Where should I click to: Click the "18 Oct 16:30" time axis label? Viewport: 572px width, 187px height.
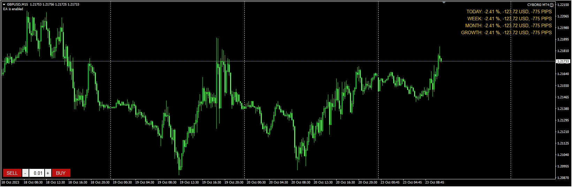pyautogui.click(x=78, y=182)
